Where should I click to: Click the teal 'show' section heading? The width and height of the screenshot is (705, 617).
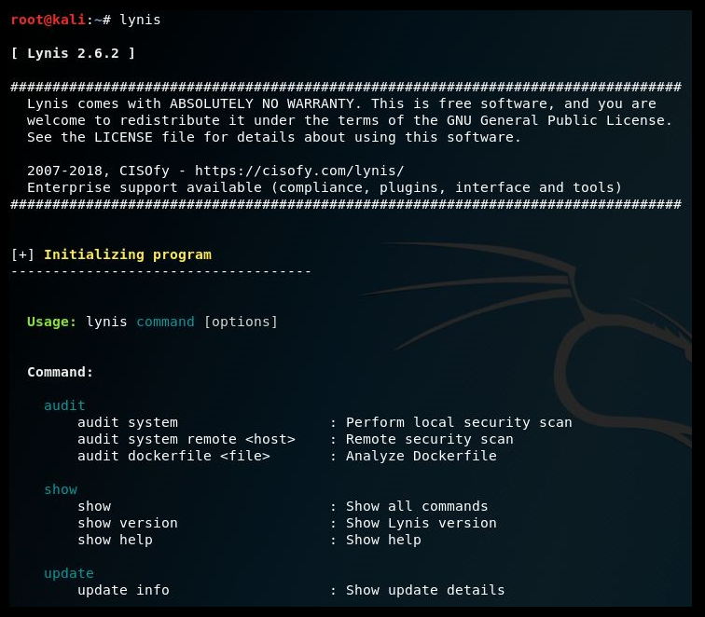click(x=61, y=489)
